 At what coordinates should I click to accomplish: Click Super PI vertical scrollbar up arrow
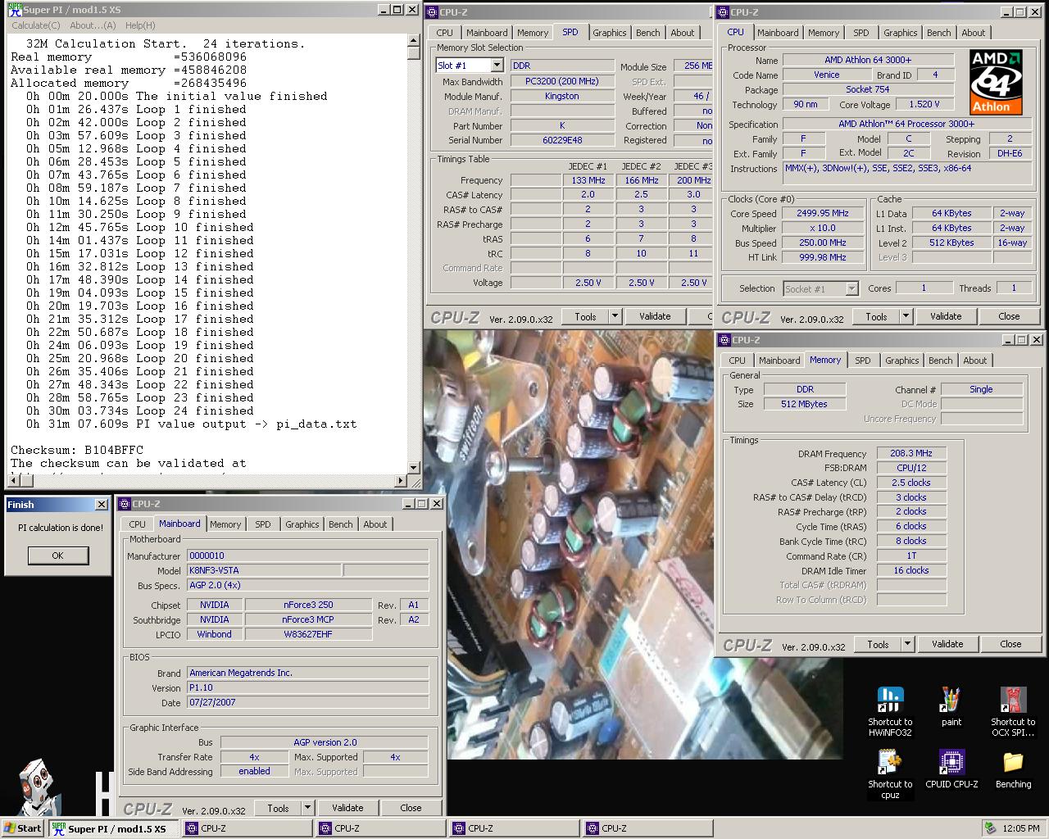click(x=414, y=40)
